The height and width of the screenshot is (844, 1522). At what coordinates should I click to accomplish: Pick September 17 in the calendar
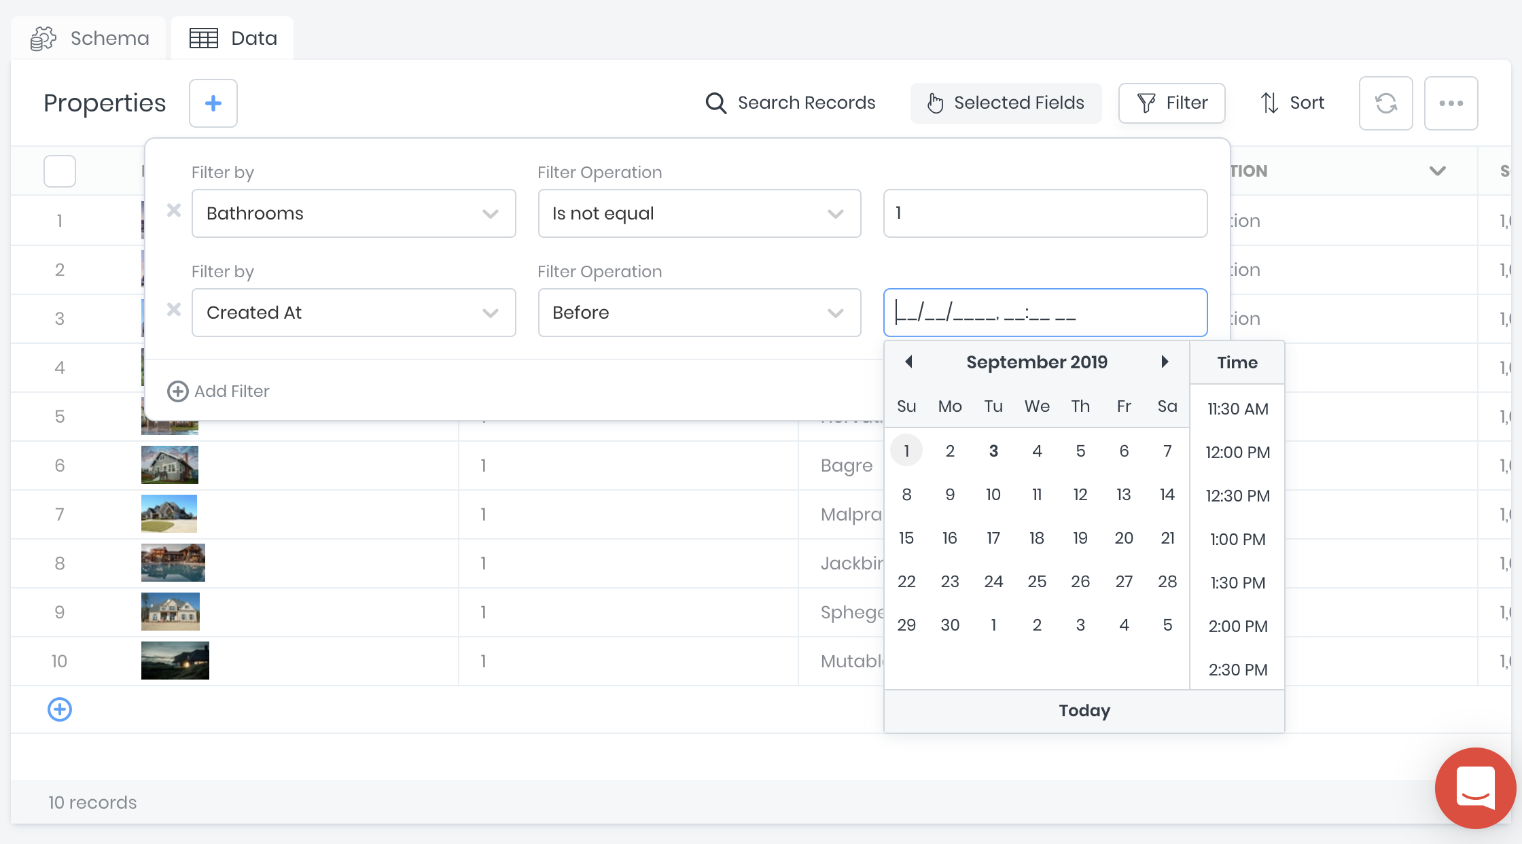tap(993, 538)
